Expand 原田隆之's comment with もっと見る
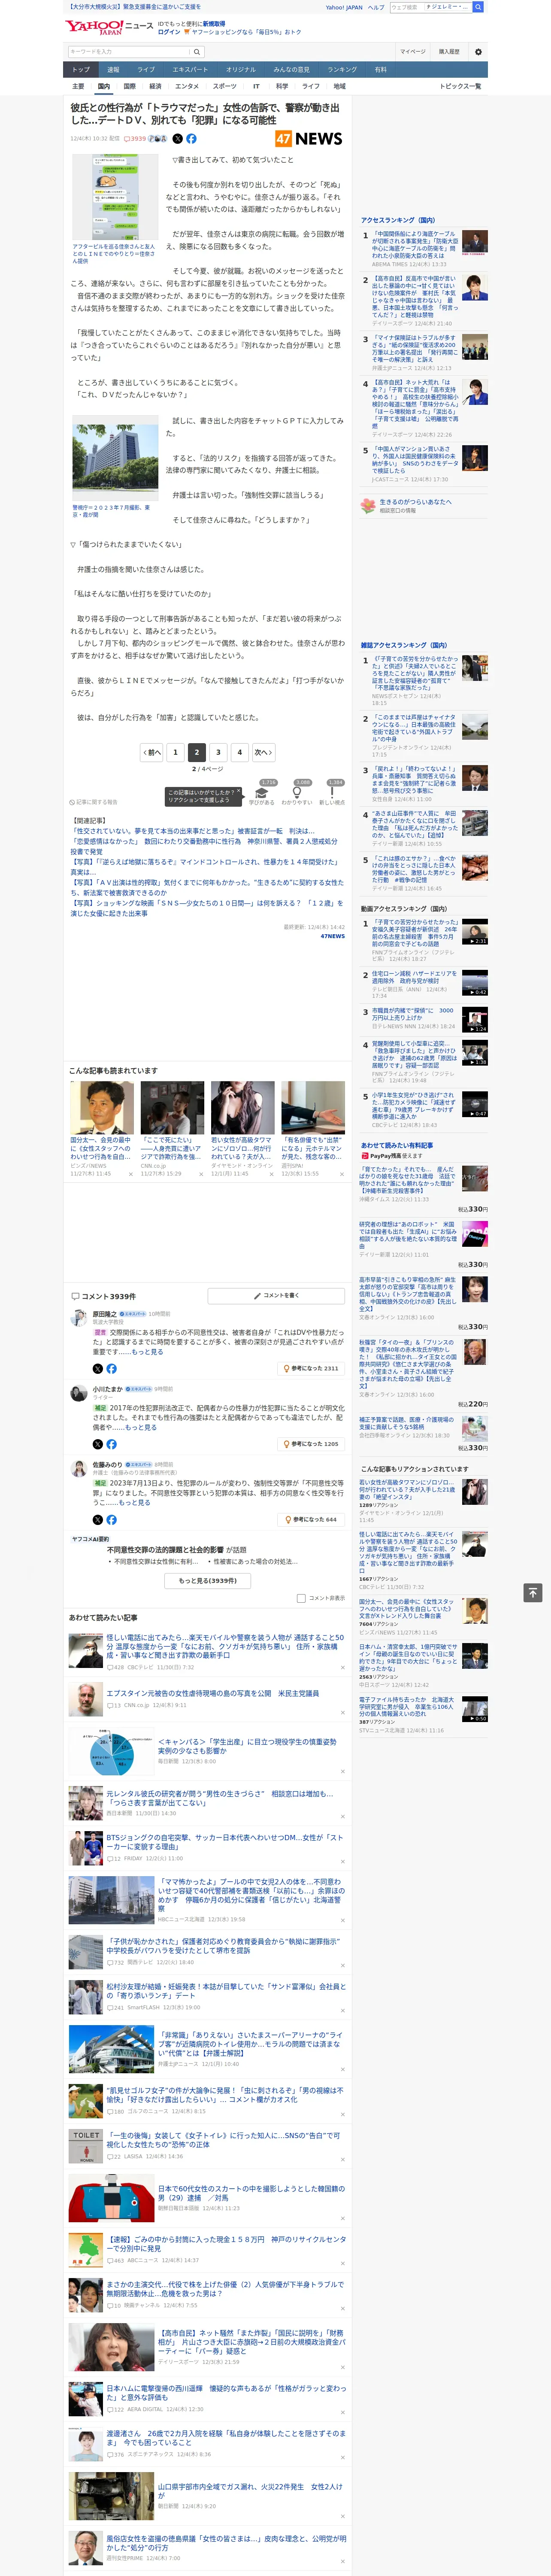The image size is (551, 2576). pos(148,1352)
